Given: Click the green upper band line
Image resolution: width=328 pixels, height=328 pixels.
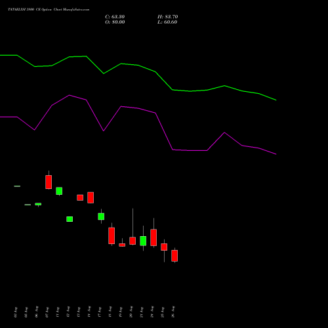Looking at the screenshot, I should [x=138, y=65].
